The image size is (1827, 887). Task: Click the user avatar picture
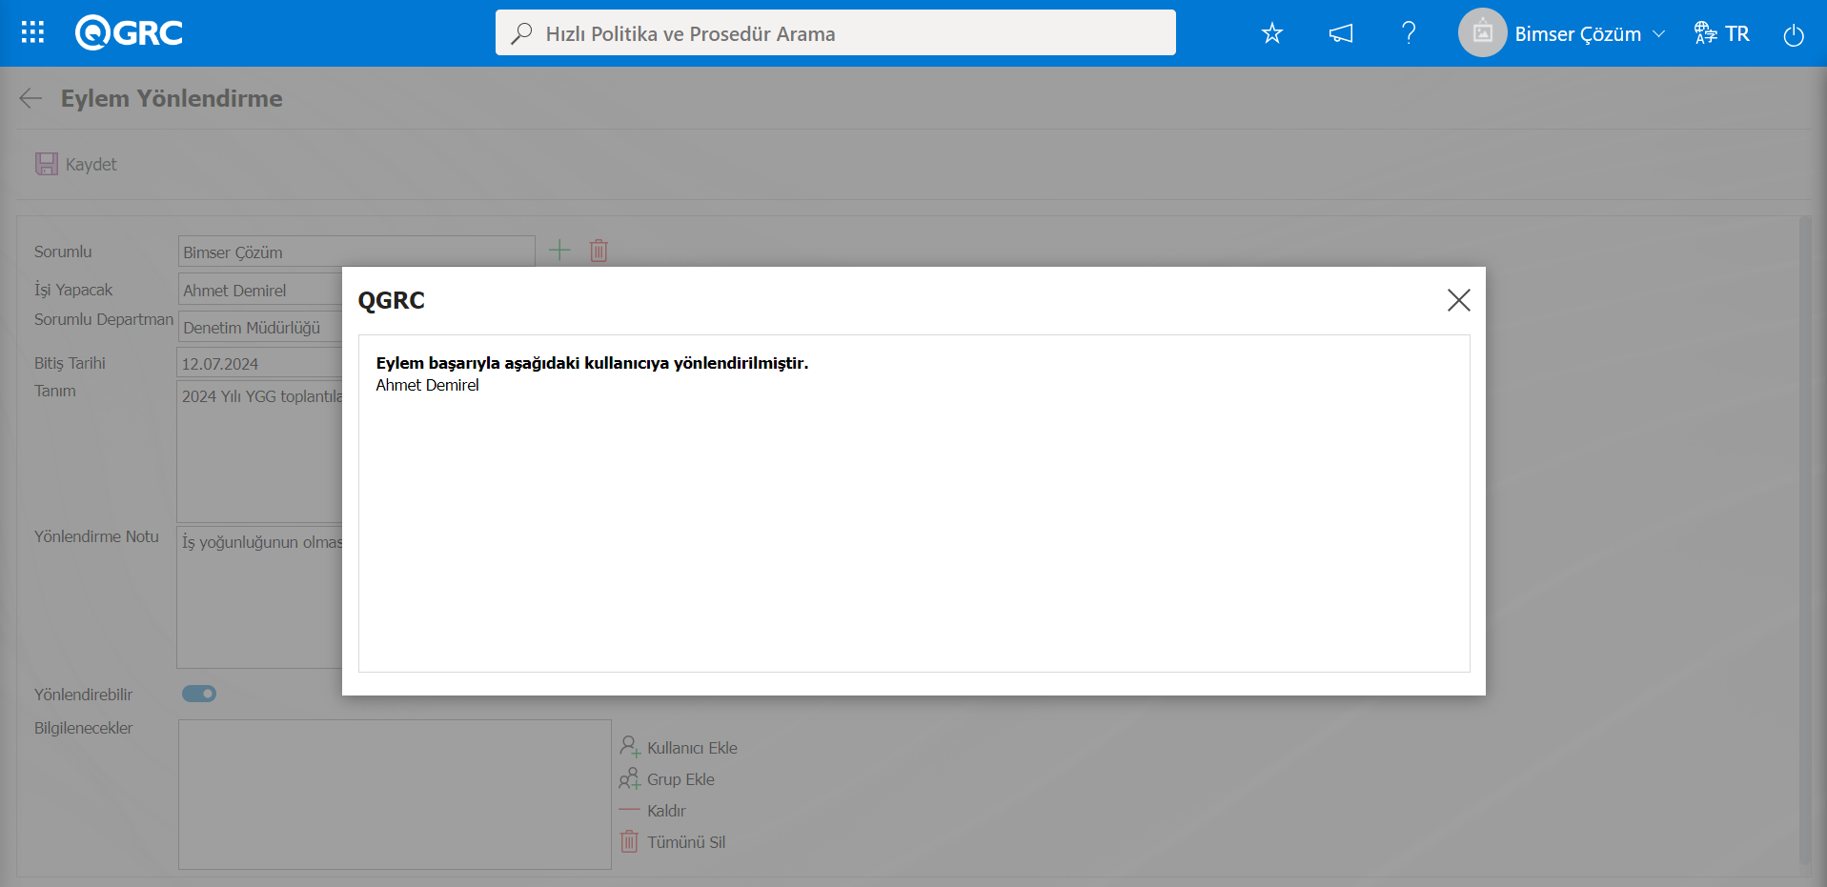click(x=1482, y=33)
